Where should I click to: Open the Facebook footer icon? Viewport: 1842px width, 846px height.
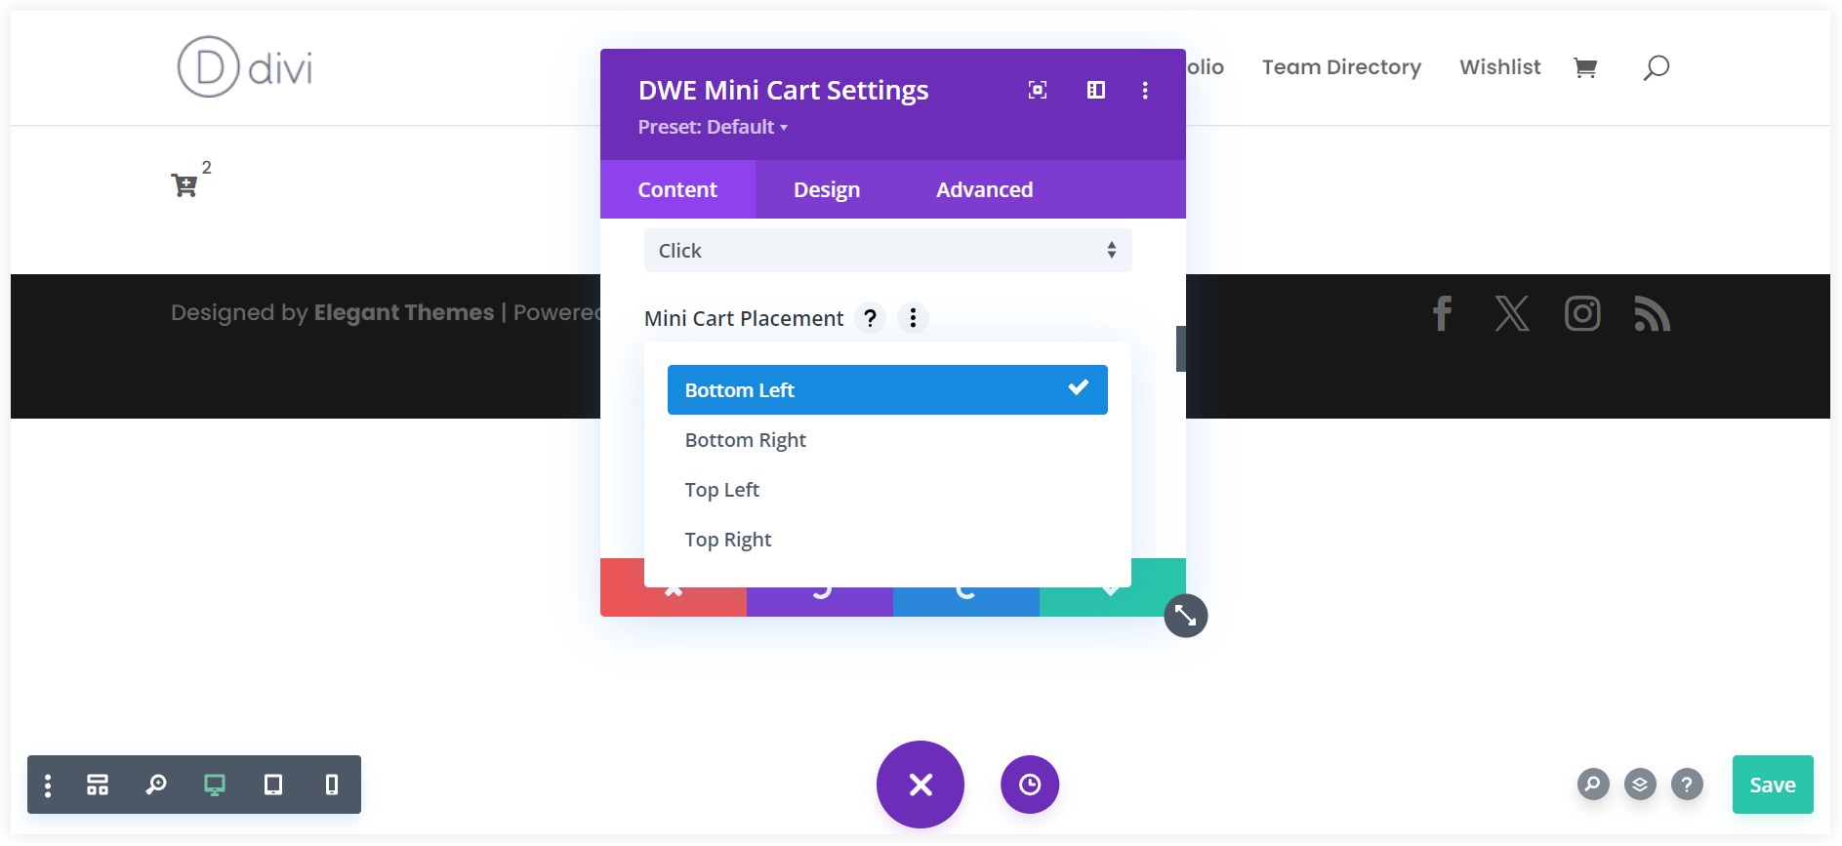pos(1442,313)
